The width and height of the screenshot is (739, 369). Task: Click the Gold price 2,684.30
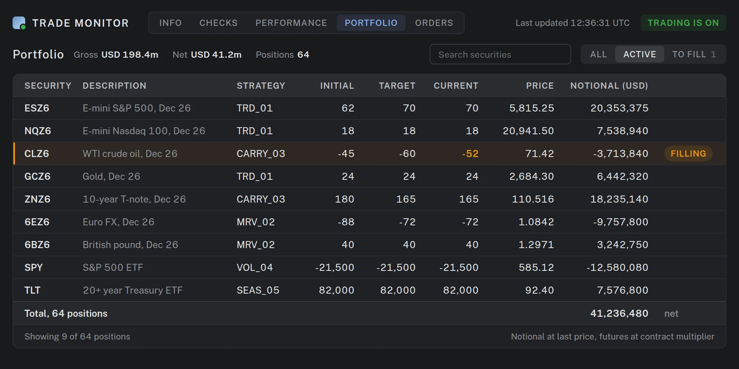tap(531, 176)
